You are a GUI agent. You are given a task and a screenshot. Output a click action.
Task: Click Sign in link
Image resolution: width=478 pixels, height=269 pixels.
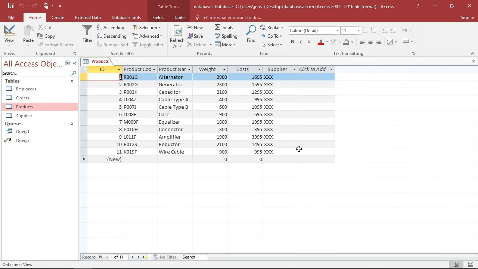coord(467,17)
